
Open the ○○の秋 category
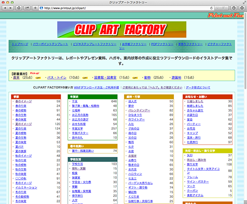coord(21,178)
